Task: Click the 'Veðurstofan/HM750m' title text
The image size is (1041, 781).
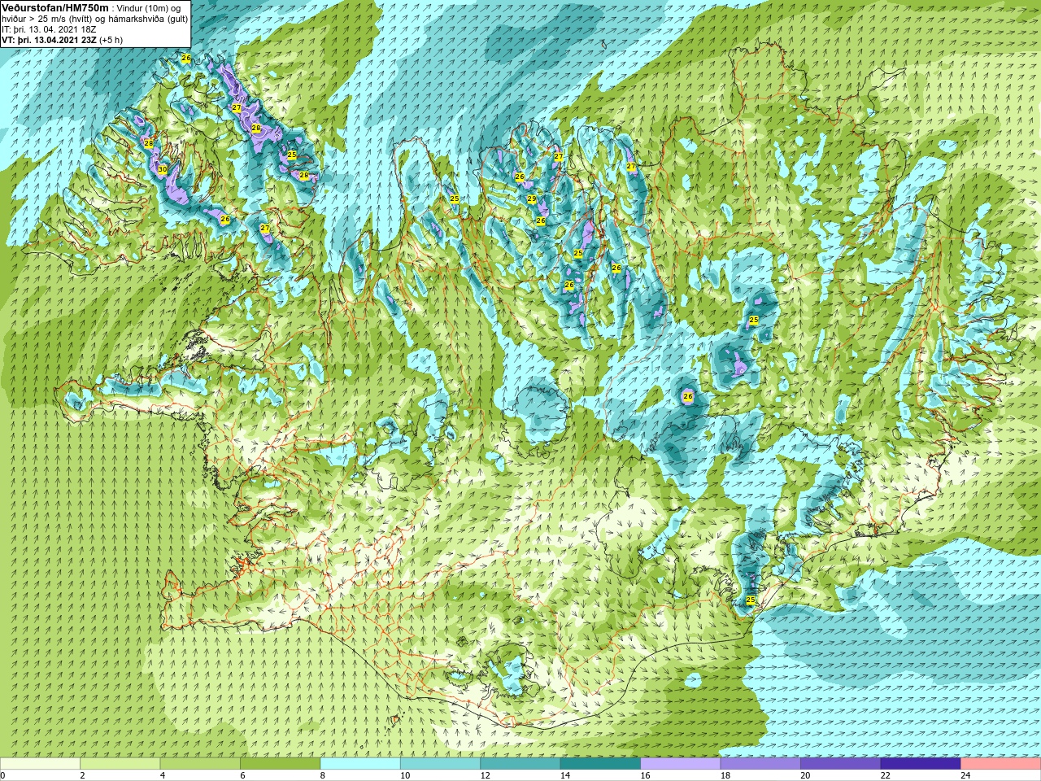Action: (x=55, y=7)
